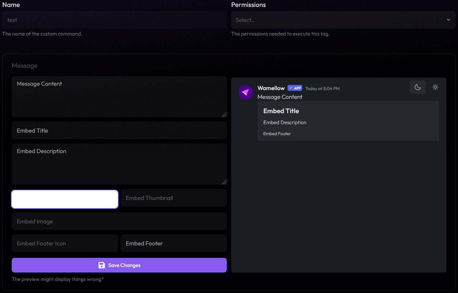Click the save disk icon on Save Changes
The height and width of the screenshot is (293, 458).
(x=101, y=265)
